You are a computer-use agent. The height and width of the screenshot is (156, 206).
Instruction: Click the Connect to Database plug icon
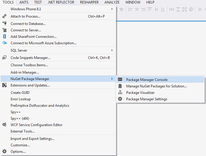coord(4,23)
